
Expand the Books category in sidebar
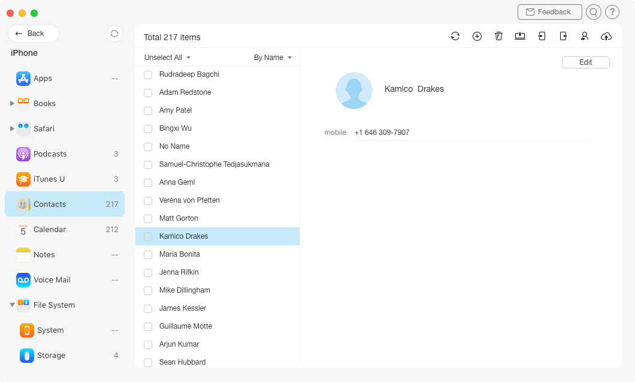coord(13,104)
